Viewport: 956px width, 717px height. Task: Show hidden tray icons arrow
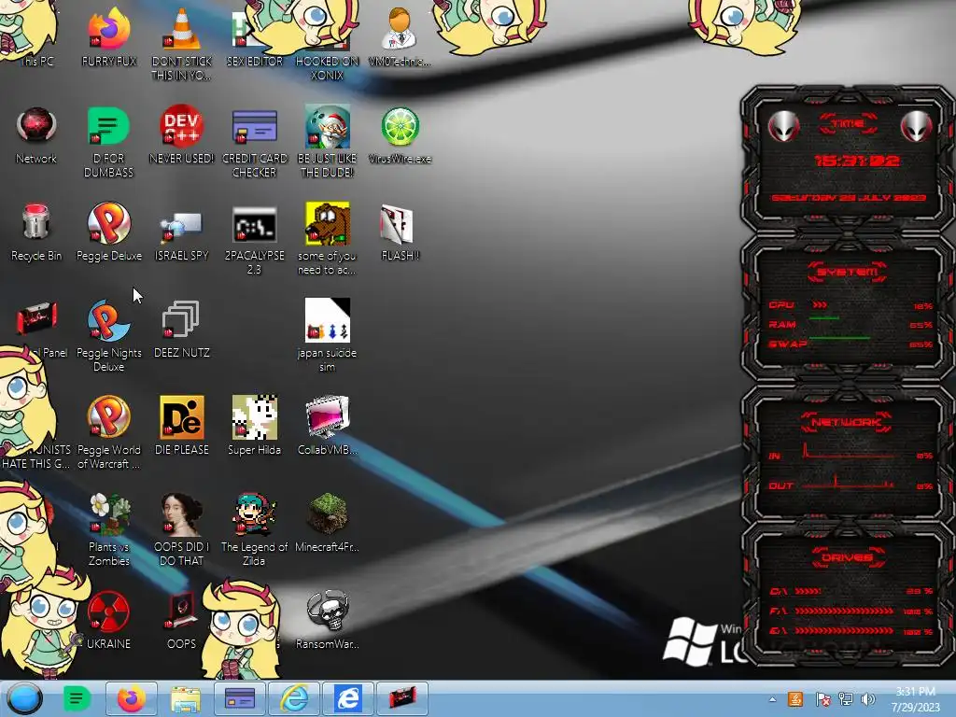pos(772,699)
